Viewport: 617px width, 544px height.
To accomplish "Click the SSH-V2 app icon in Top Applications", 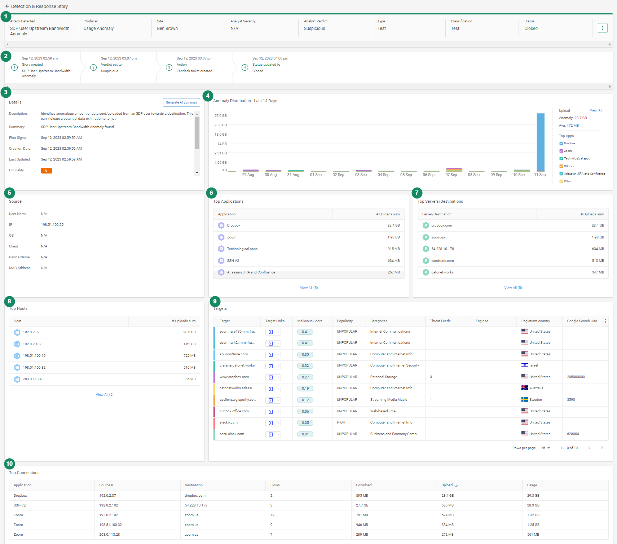I will (221, 260).
